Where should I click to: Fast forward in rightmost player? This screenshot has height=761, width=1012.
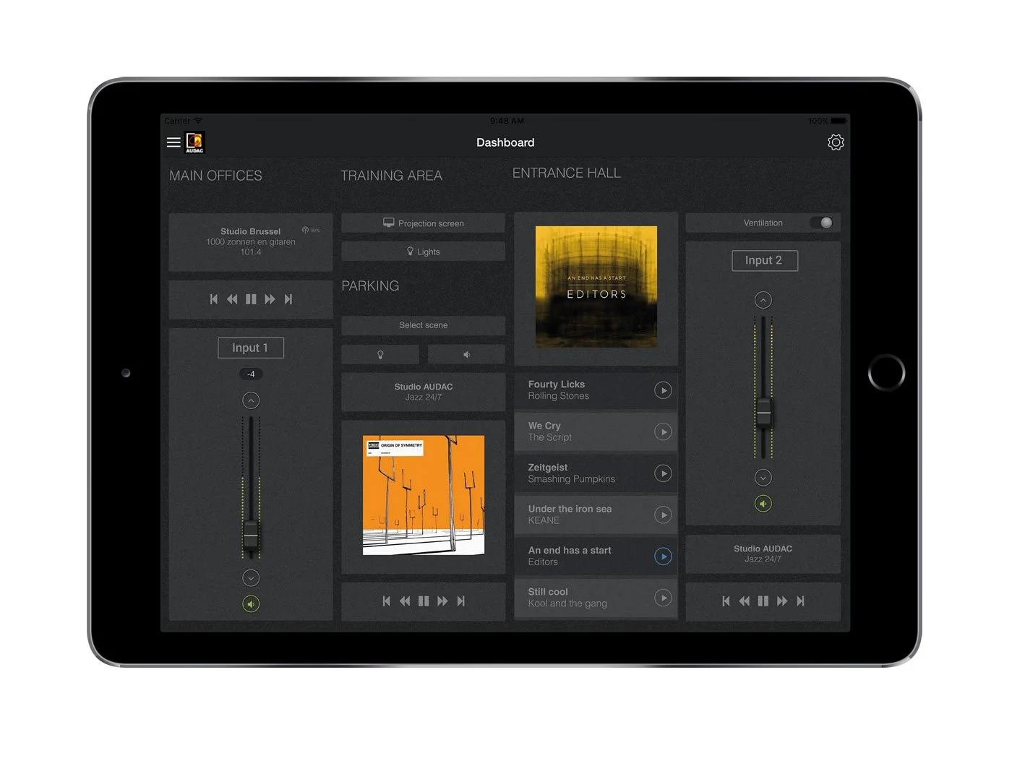(x=782, y=601)
